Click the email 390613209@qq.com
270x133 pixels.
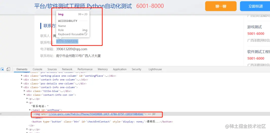72,49
